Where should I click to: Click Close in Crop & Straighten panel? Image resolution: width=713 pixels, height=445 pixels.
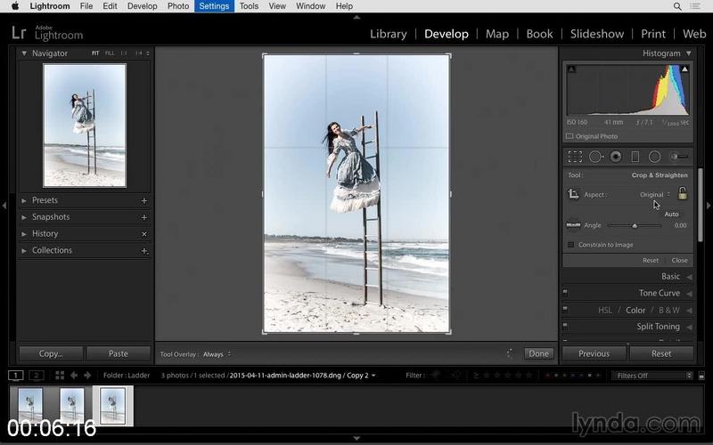point(679,260)
